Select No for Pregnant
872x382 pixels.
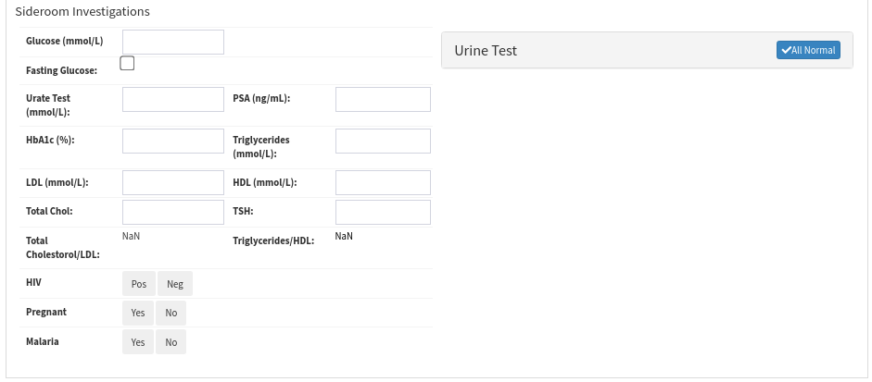point(171,313)
